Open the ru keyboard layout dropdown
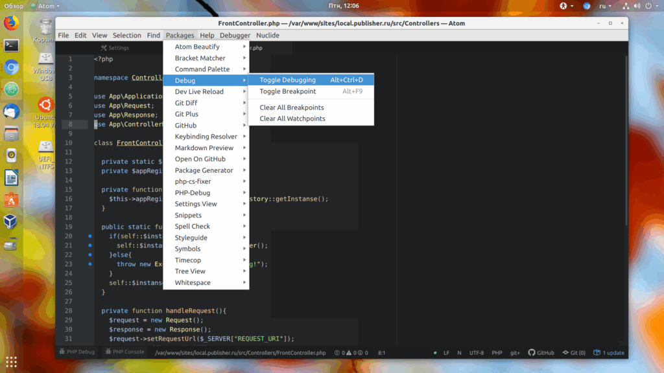The width and height of the screenshot is (664, 373). pos(605,6)
